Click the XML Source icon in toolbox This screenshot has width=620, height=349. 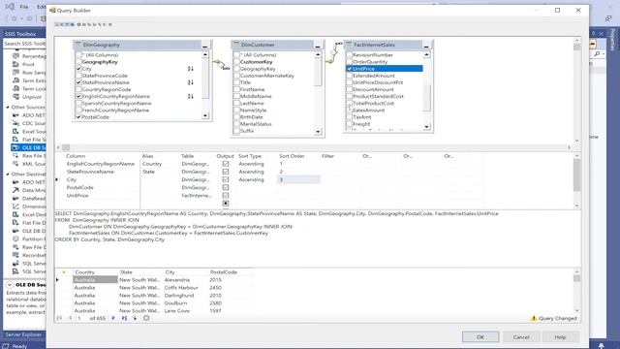pos(15,164)
